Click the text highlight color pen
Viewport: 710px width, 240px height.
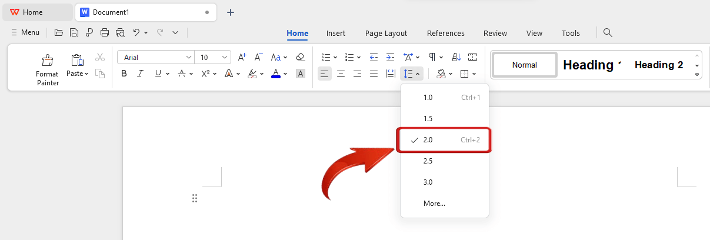click(252, 74)
